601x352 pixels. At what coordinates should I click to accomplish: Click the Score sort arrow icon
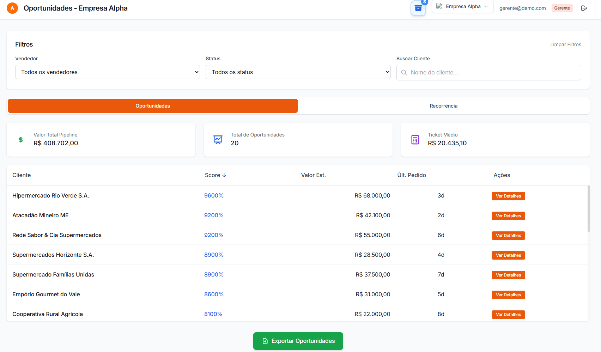(x=224, y=175)
